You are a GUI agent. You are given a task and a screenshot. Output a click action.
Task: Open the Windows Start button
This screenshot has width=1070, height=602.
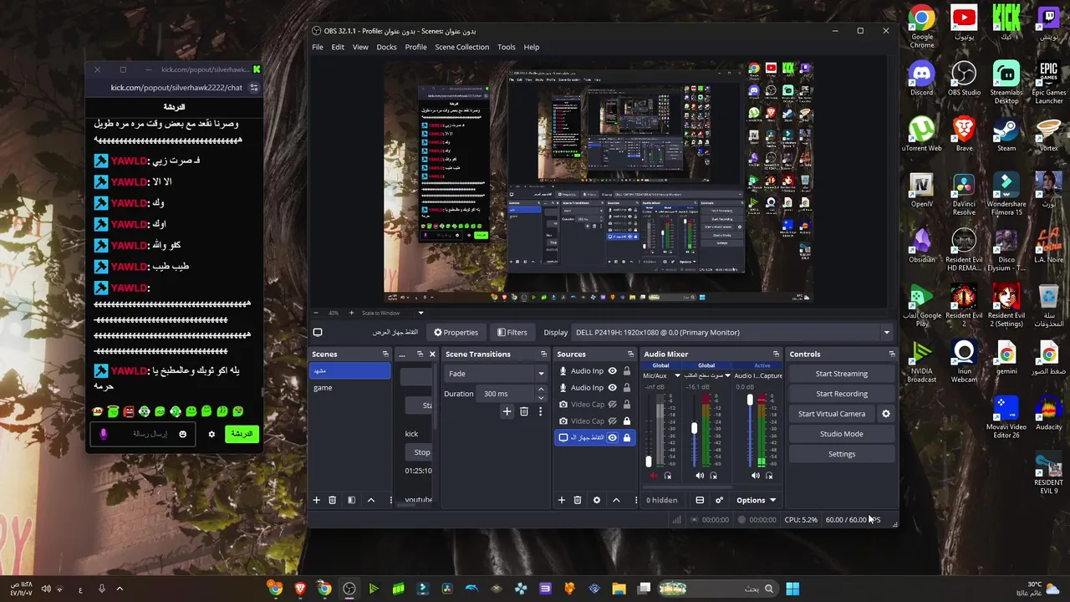[792, 589]
